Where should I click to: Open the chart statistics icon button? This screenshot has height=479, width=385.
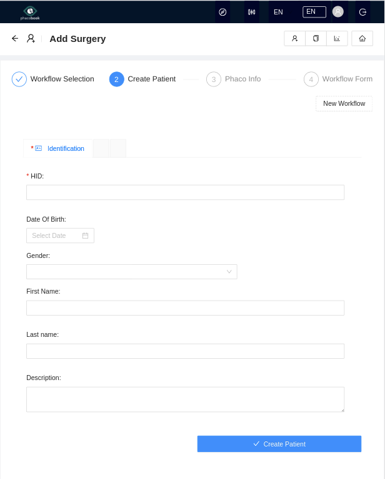337,39
